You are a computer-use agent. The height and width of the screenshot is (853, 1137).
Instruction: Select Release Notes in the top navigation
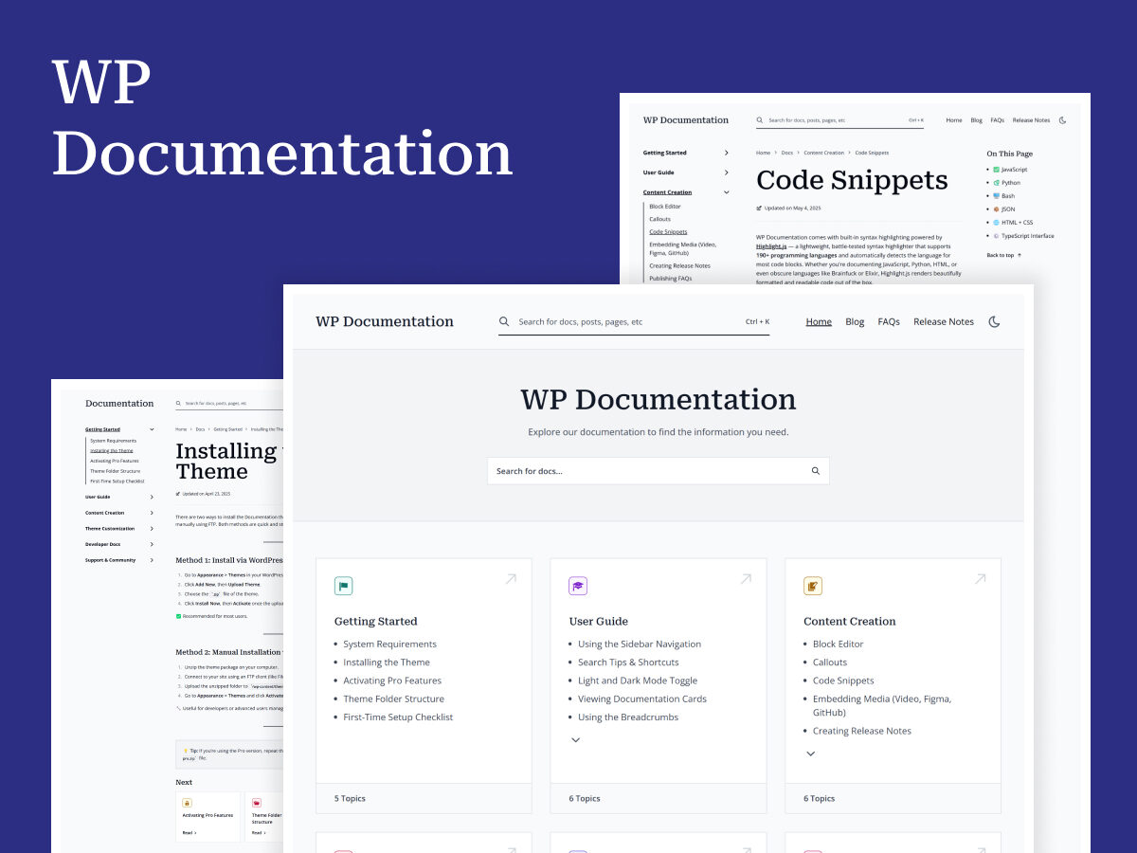944,321
